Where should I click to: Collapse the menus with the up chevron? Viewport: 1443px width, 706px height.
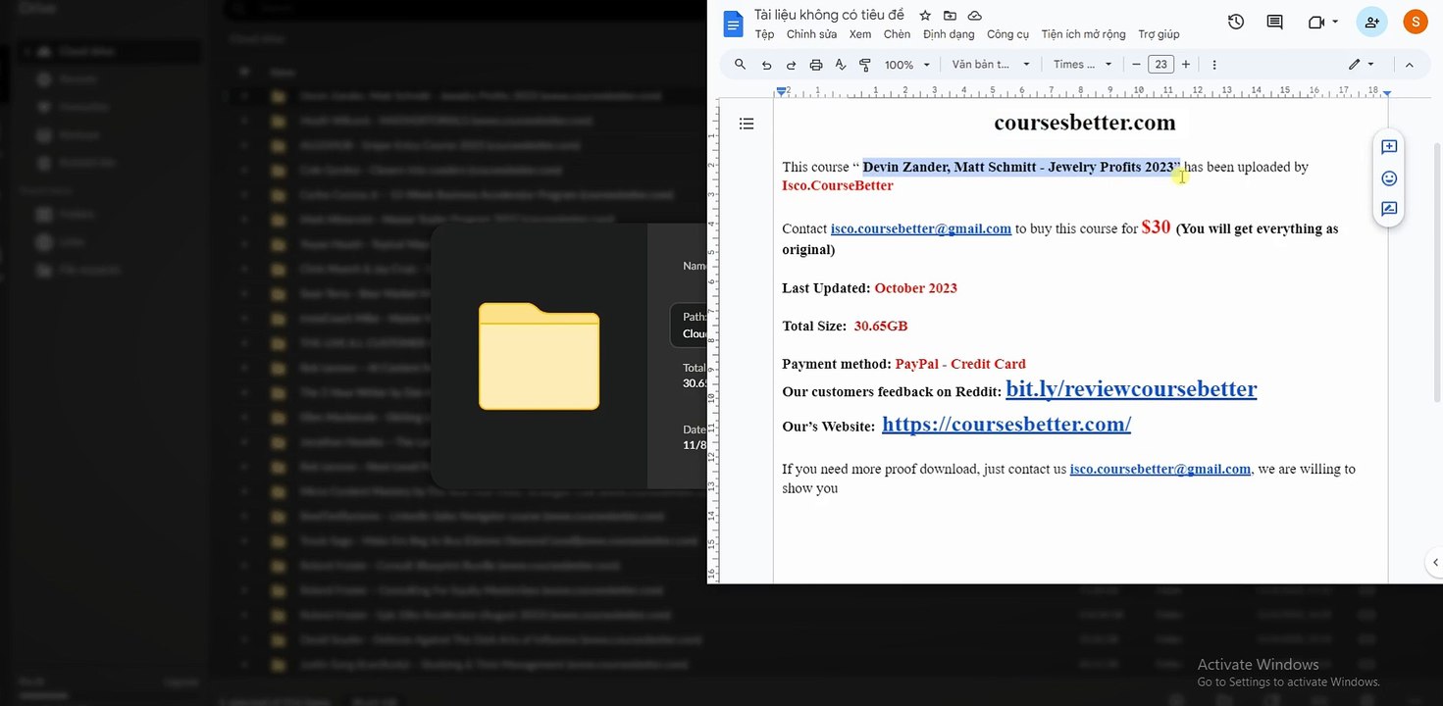[1410, 65]
